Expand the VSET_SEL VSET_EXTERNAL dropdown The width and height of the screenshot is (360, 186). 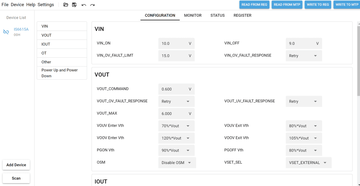[x=308, y=163]
